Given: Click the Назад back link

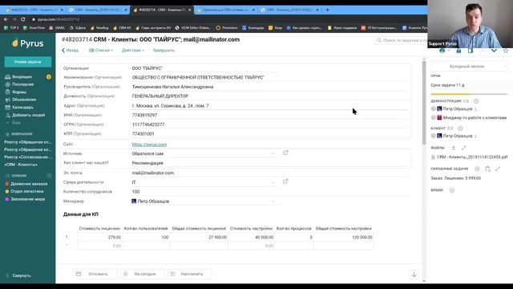Looking at the screenshot, I should [x=70, y=51].
